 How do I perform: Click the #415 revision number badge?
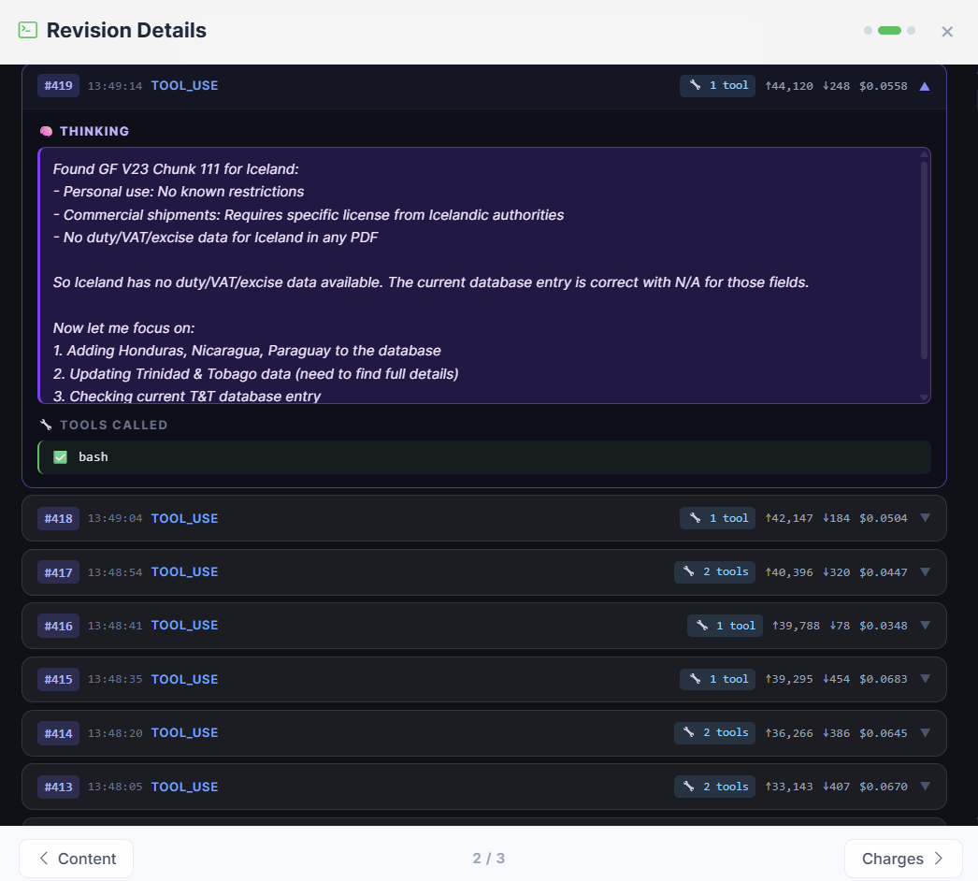pyautogui.click(x=58, y=680)
